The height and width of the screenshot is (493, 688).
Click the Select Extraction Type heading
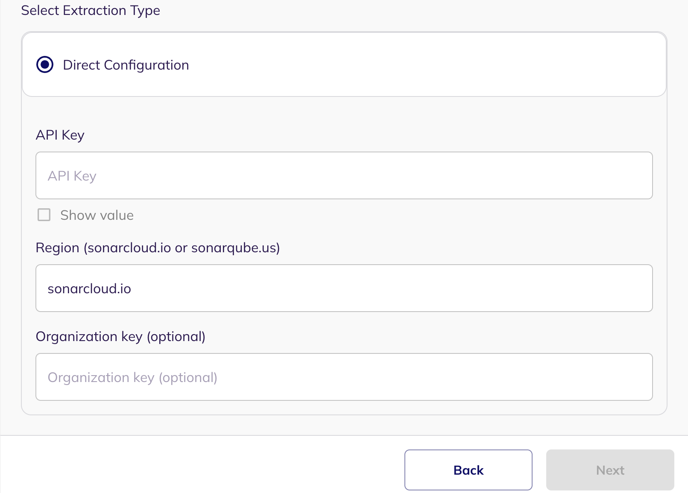[x=91, y=10]
